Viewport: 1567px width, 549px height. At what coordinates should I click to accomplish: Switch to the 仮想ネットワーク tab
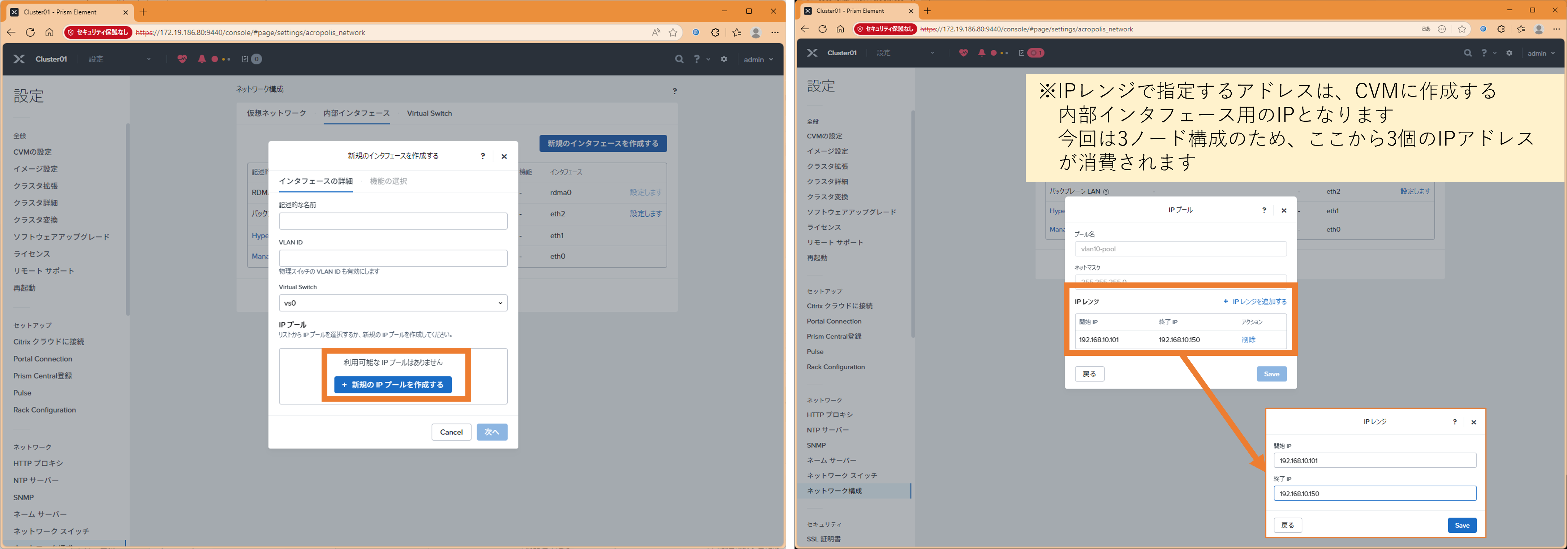point(276,113)
